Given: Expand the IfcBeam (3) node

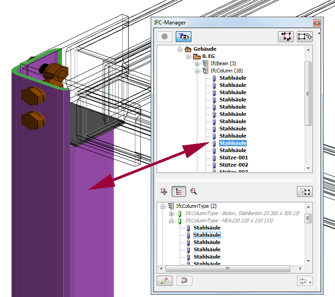Looking at the screenshot, I should pyautogui.click(x=197, y=64).
